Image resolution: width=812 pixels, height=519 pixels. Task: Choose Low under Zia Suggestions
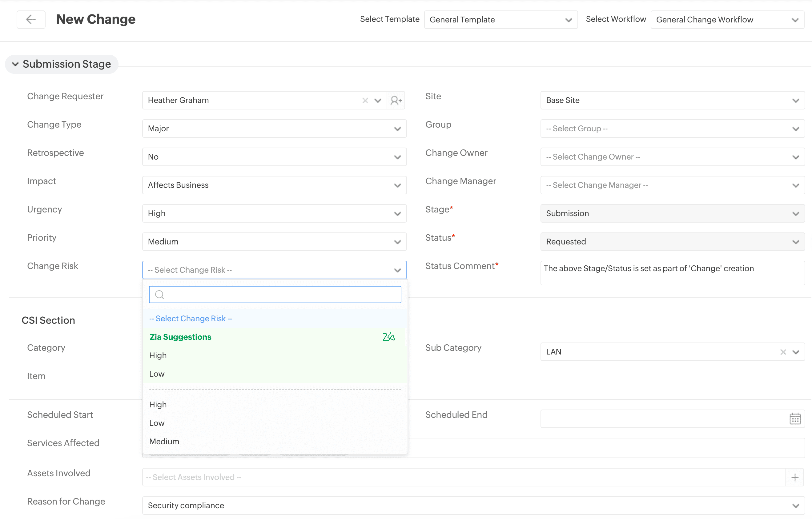157,374
